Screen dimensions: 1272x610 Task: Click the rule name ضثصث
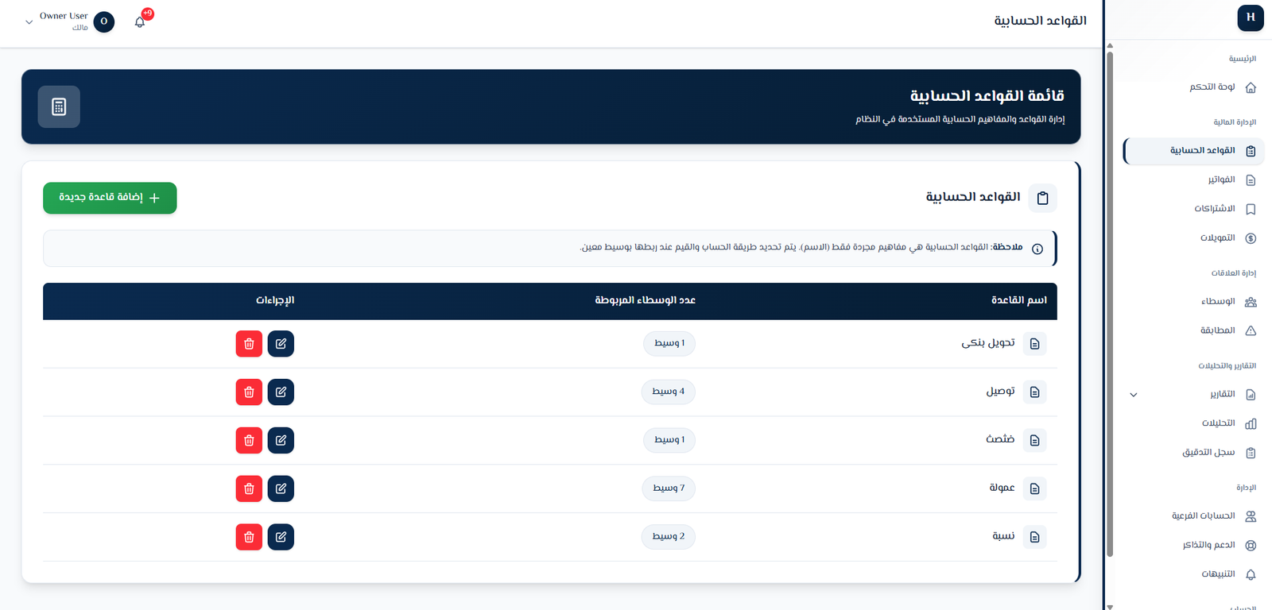click(x=1000, y=439)
